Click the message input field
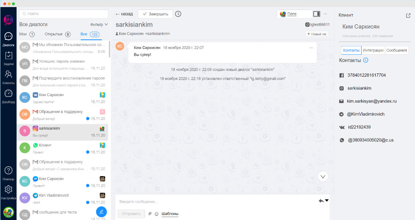This screenshot has height=220, width=415. click(217, 202)
